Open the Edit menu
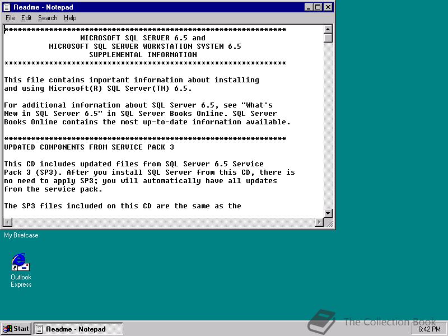The image size is (448, 336). [26, 18]
